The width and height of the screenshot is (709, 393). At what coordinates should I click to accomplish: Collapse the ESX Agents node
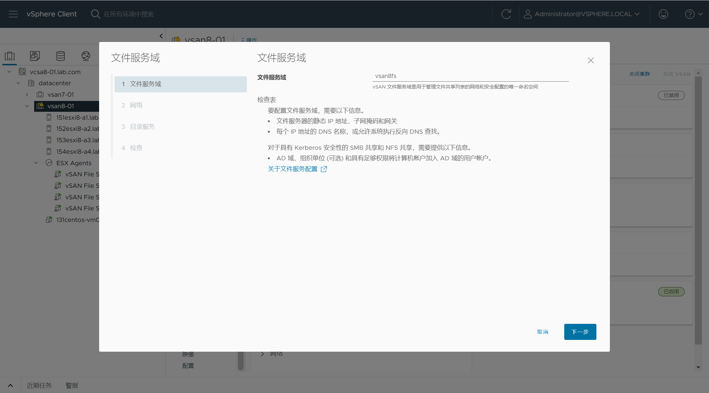[x=36, y=163]
